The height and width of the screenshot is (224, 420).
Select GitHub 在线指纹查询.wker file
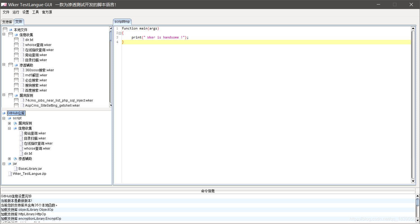click(38, 143)
